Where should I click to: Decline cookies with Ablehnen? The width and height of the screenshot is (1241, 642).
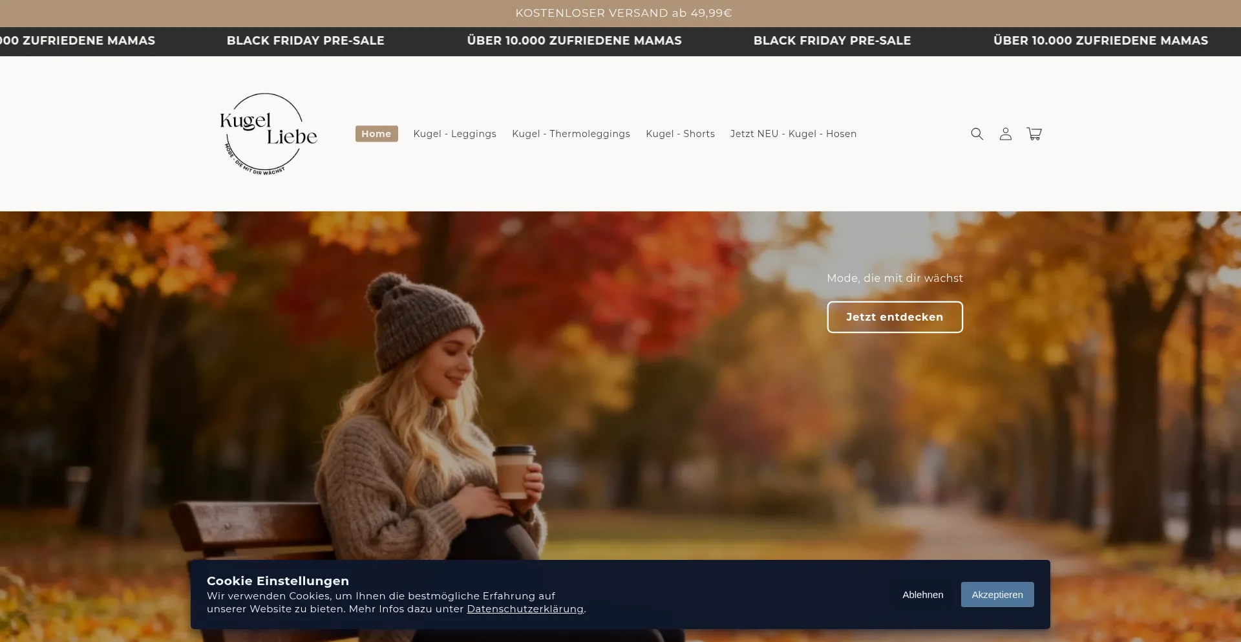pos(922,595)
